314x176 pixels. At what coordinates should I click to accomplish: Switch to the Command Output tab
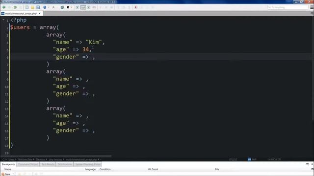click(x=28, y=164)
